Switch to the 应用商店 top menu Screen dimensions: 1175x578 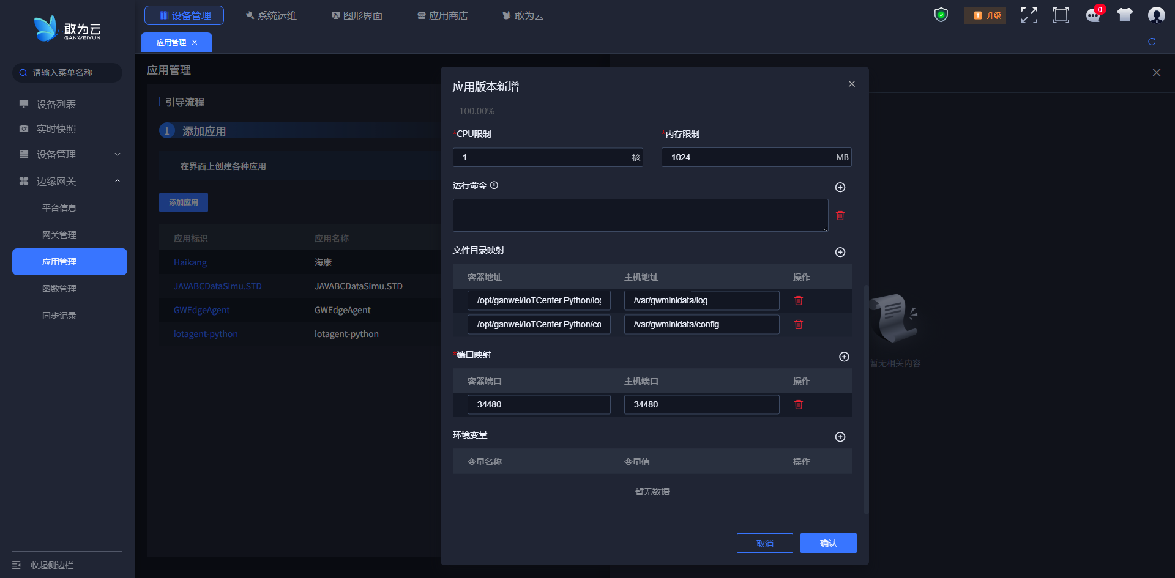[x=442, y=15]
